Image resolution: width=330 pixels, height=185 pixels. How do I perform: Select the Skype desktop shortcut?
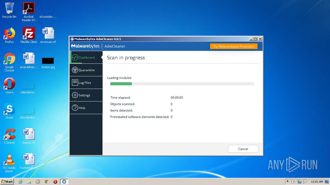click(x=9, y=111)
